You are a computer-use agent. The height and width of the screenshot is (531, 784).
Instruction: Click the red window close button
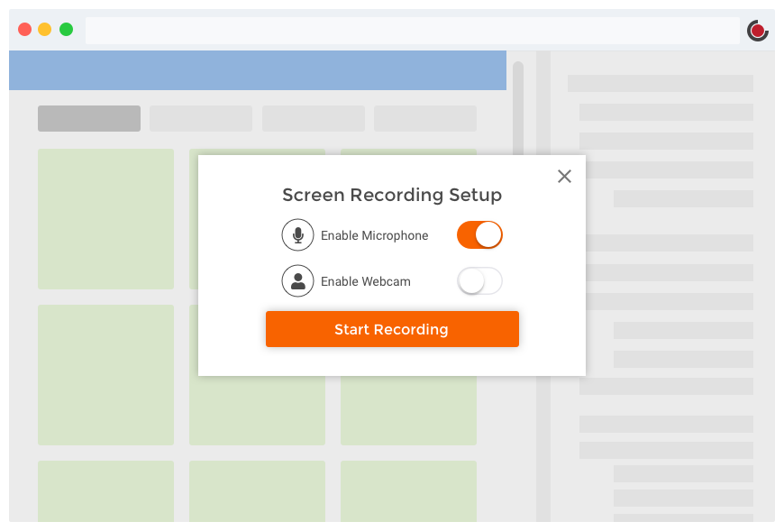[24, 30]
